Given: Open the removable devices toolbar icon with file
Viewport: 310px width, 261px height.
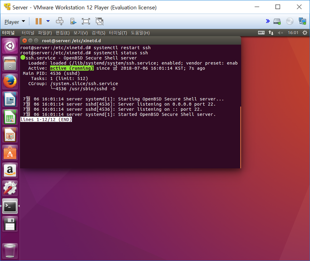Looking at the screenshot, I should coord(73,21).
